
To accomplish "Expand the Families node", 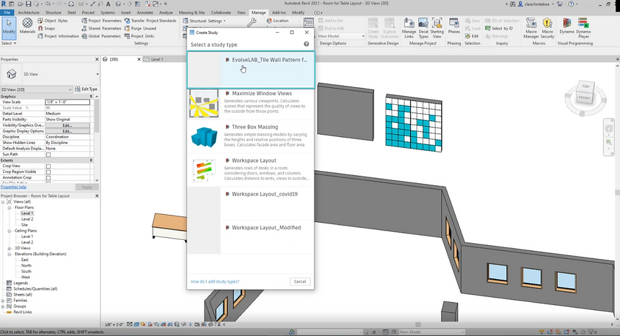I will [x=3, y=301].
